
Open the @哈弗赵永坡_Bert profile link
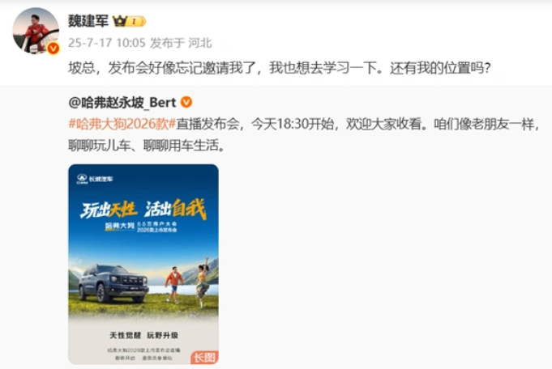tap(122, 102)
